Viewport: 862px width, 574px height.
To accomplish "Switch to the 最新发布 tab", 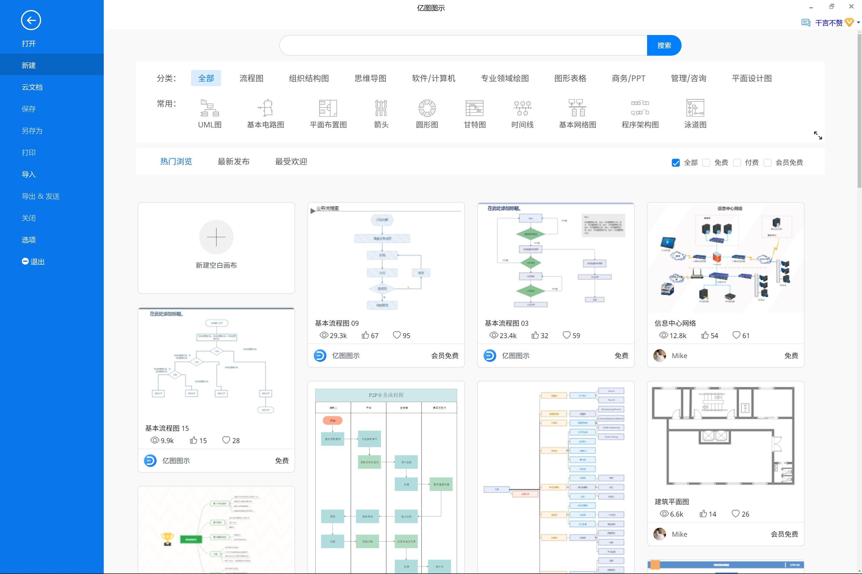I will [233, 161].
